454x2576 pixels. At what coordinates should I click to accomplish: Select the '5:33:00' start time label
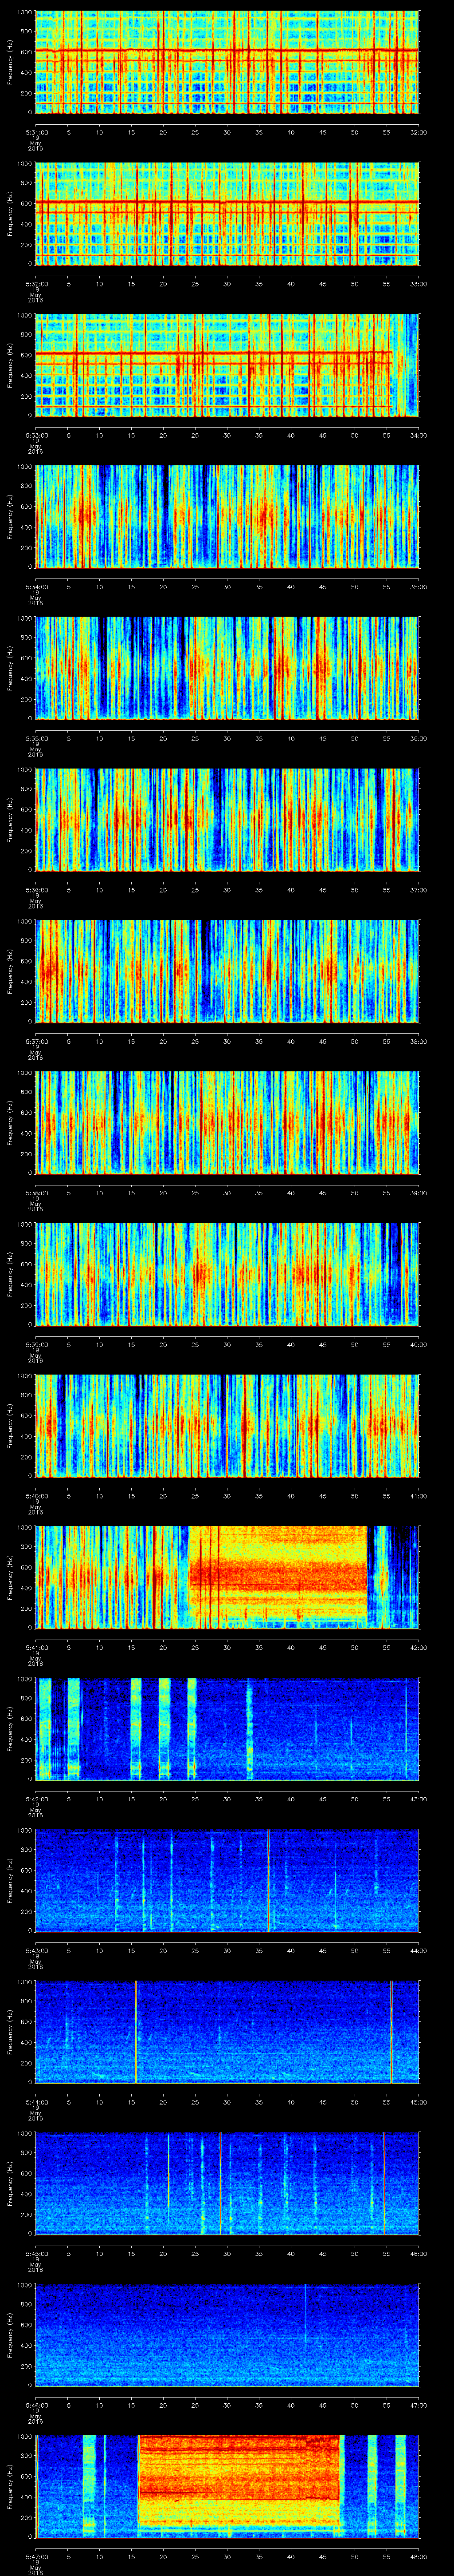coord(36,435)
